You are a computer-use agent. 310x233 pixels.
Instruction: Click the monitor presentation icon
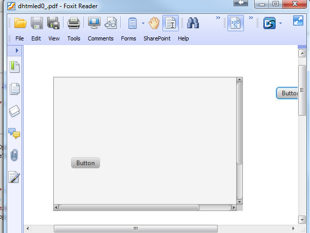[x=94, y=23]
